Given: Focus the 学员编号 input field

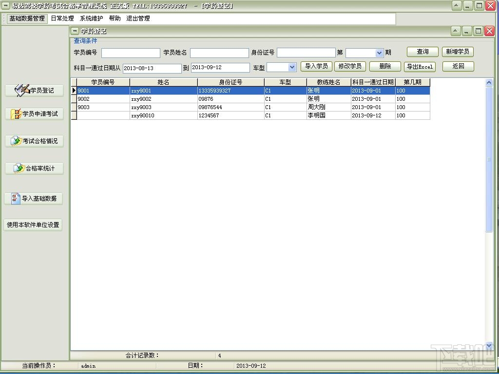Looking at the screenshot, I should coord(131,53).
